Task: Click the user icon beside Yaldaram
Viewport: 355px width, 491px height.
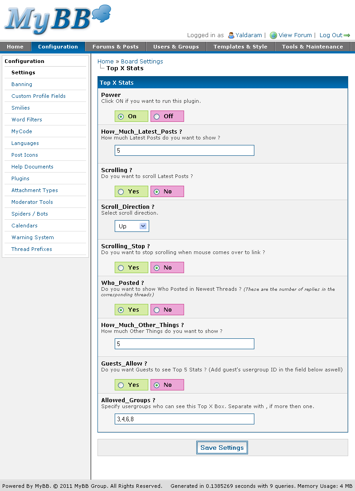Action: click(x=231, y=35)
